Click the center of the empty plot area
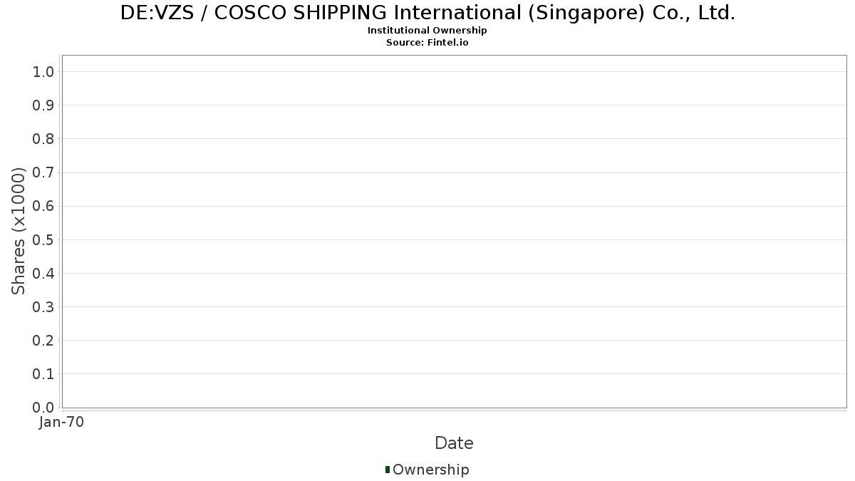Screen dimensions: 855x481 [x=454, y=231]
